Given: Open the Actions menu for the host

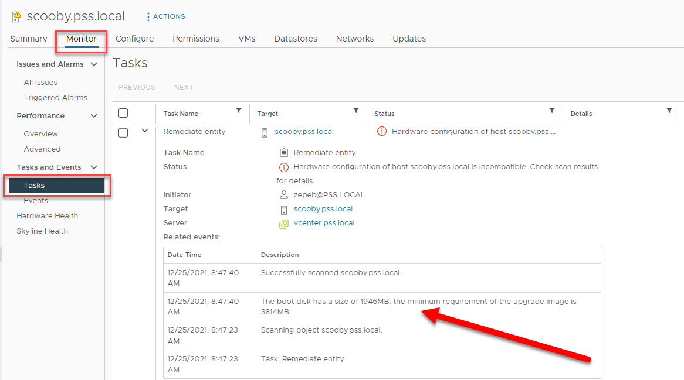Looking at the screenshot, I should pyautogui.click(x=165, y=16).
